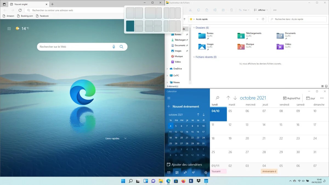Expand Ce PC in the navigation pane

(167, 76)
